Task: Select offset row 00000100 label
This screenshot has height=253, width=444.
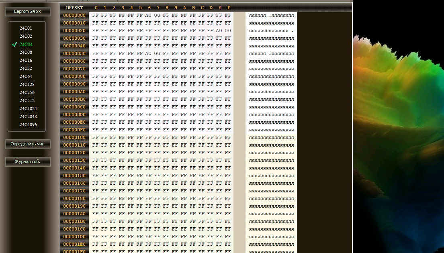Action: pos(74,138)
